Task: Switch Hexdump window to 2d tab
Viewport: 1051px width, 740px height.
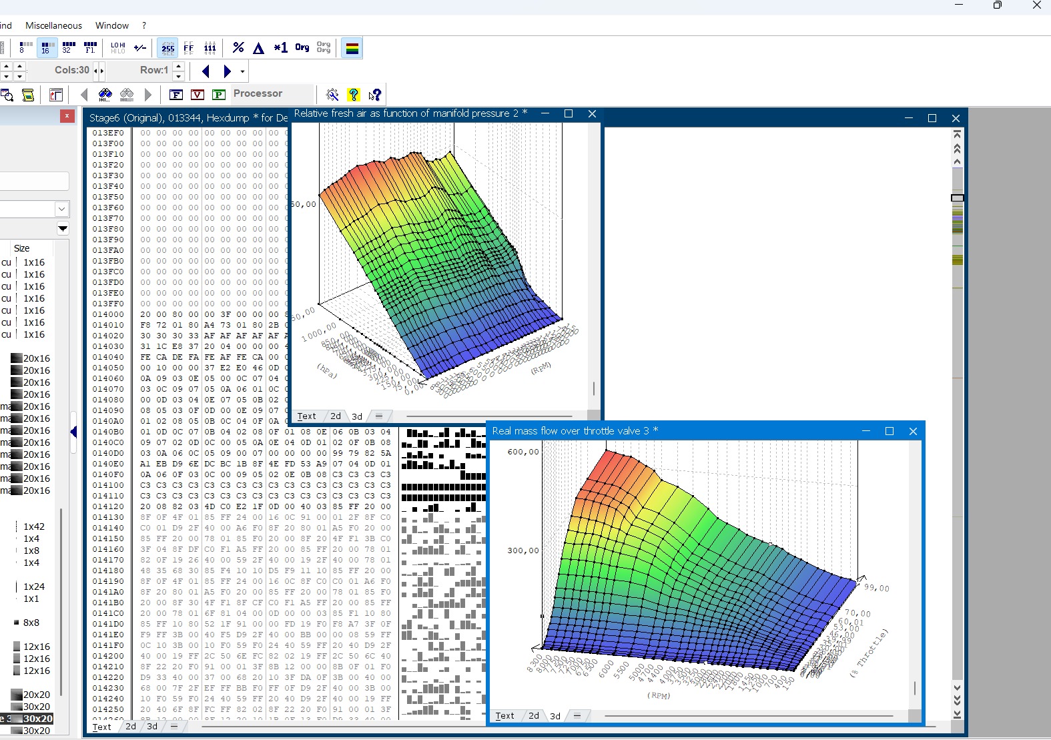Action: coord(131,727)
